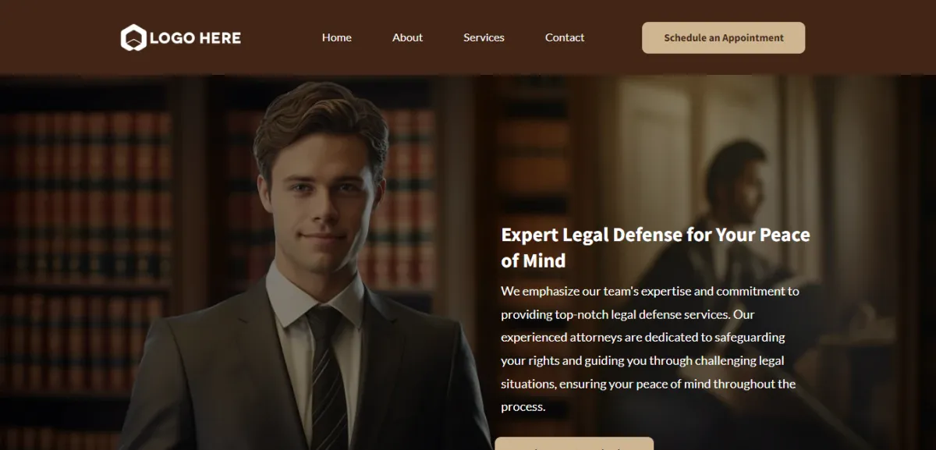The height and width of the screenshot is (450, 936).
Task: Click the words 'of Mind' in heading
Action: 534,260
